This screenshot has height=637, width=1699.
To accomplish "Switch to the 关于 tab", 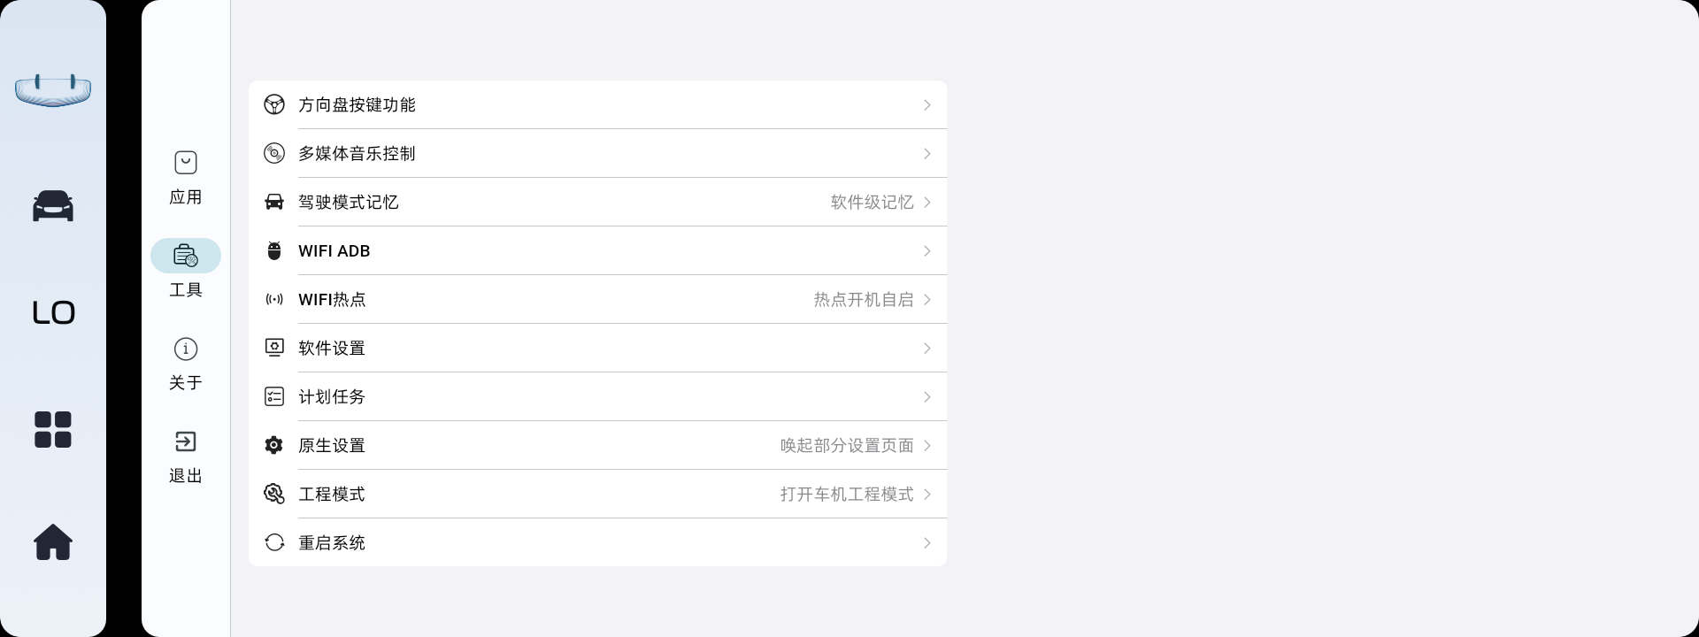I will (186, 363).
